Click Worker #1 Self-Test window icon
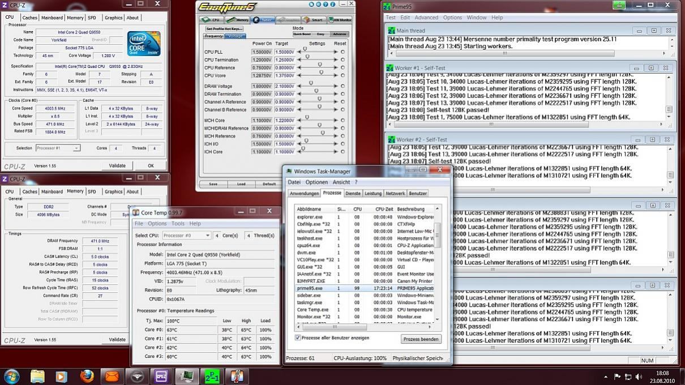685x385 pixels. 390,67
